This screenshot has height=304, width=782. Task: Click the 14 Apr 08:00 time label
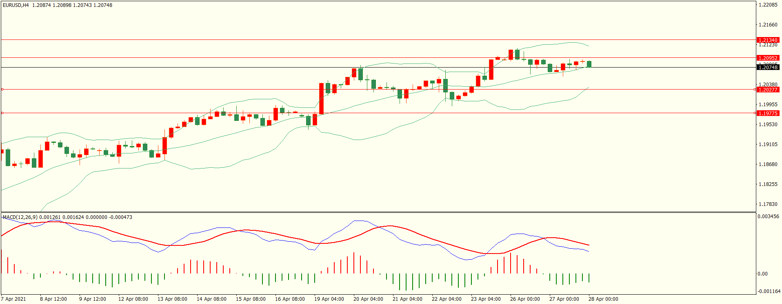pyautogui.click(x=211, y=299)
